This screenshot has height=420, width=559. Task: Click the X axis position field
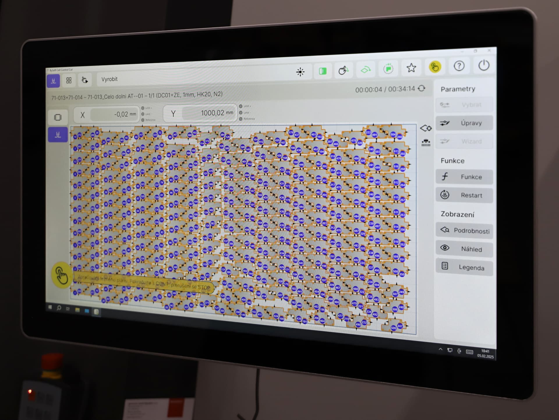[114, 114]
